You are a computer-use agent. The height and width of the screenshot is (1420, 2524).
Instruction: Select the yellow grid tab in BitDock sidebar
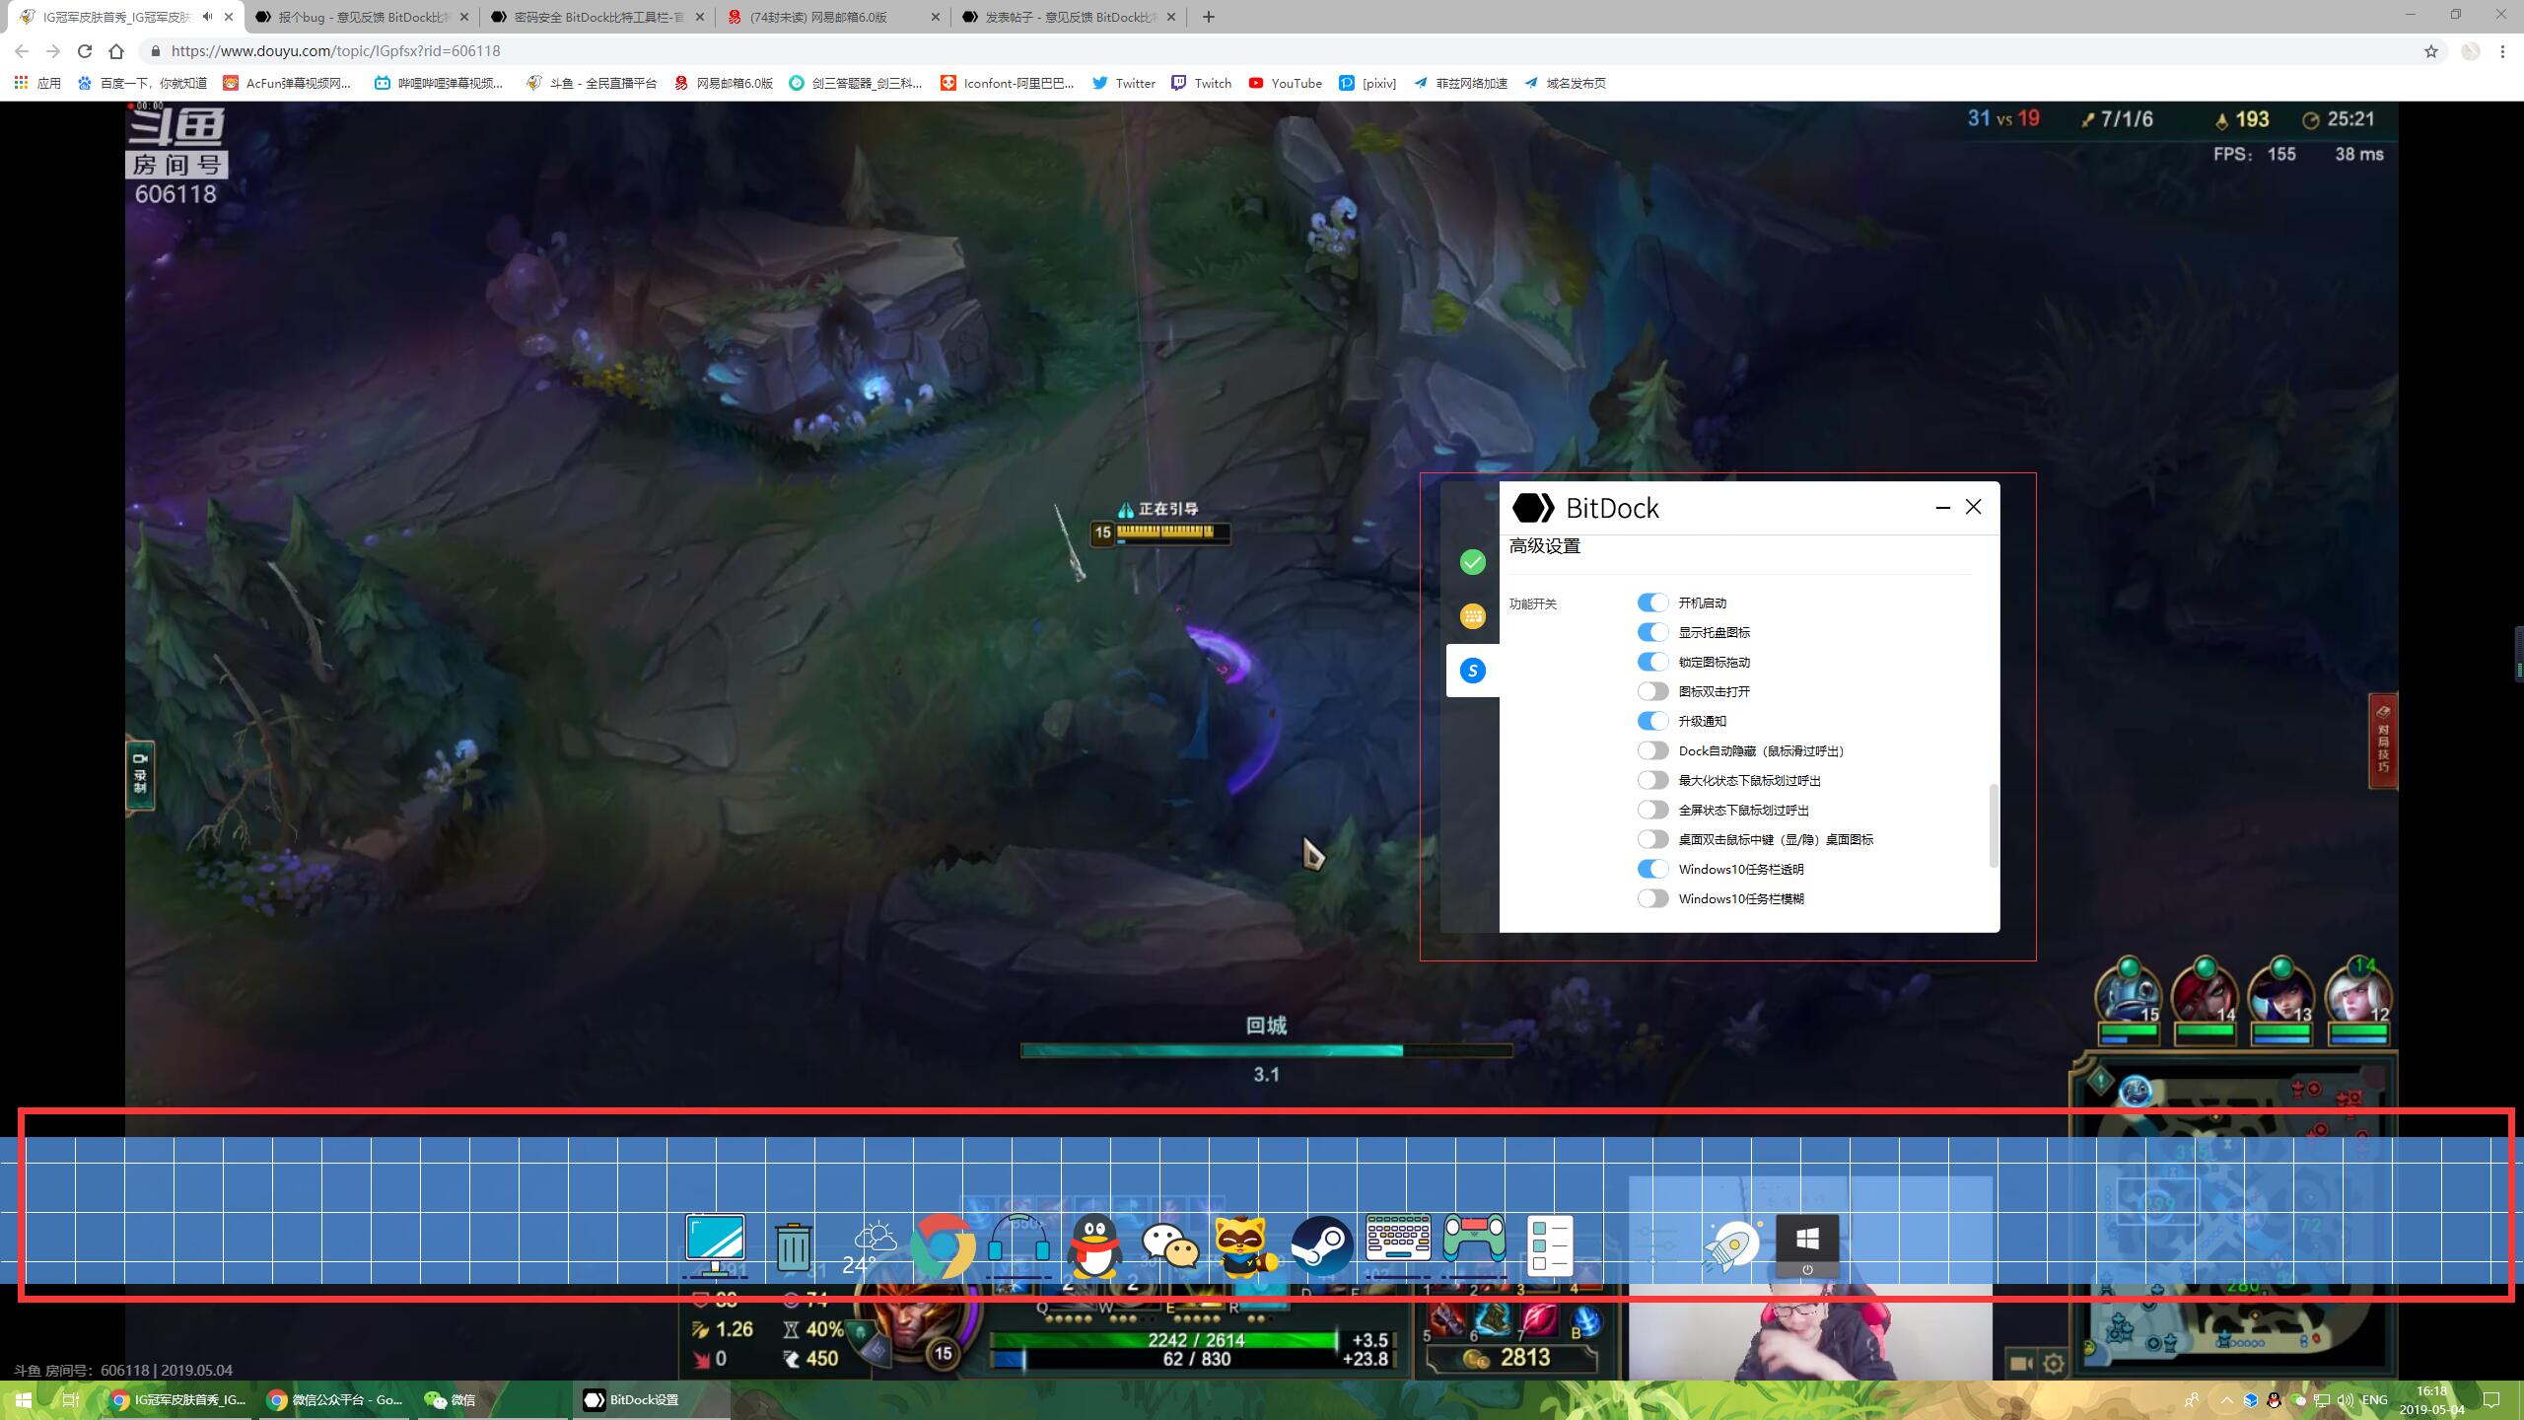[1472, 616]
